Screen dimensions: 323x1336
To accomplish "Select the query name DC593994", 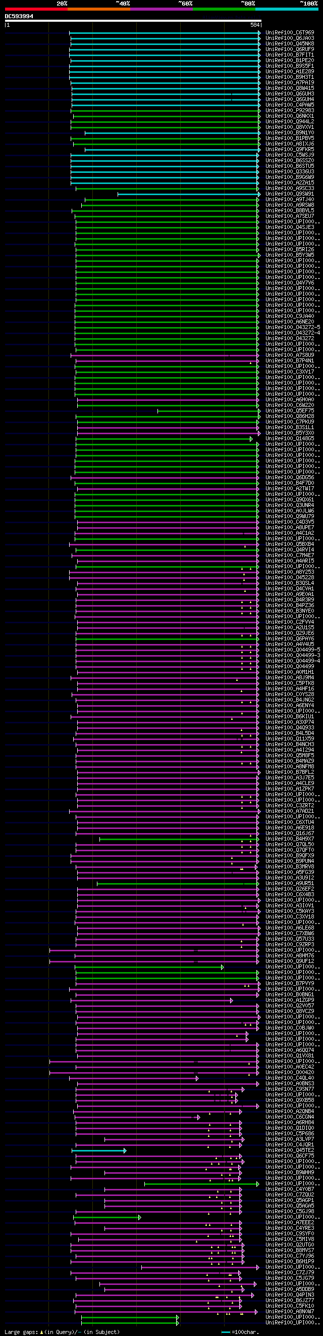I will click(19, 16).
